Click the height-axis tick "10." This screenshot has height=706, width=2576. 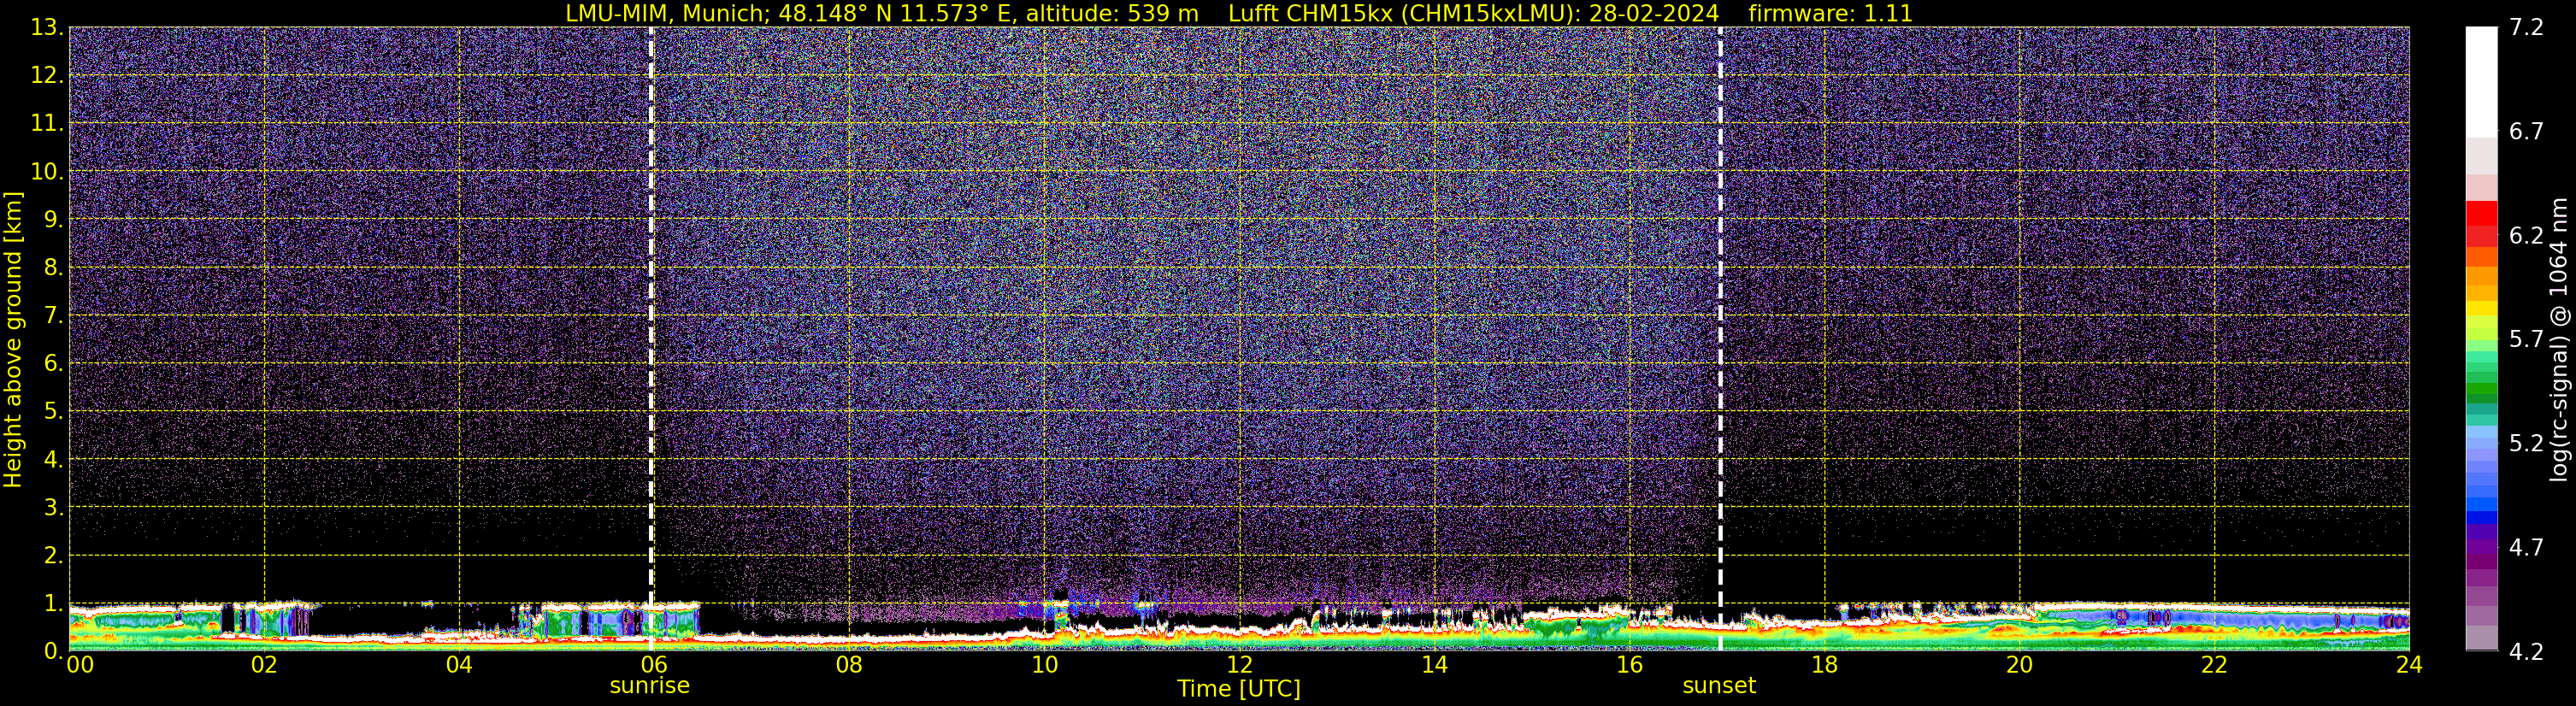pyautogui.click(x=47, y=171)
